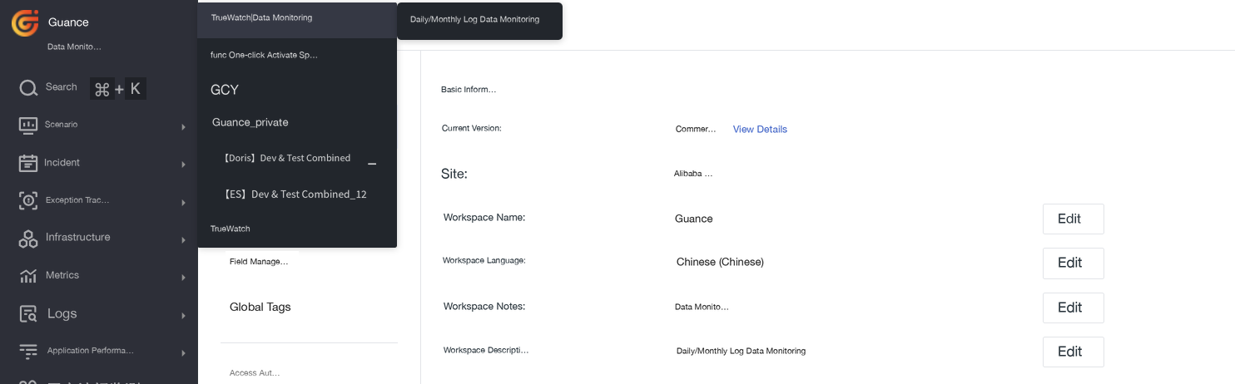Select the Metrics chart icon
Image resolution: width=1235 pixels, height=384 pixels.
point(28,276)
